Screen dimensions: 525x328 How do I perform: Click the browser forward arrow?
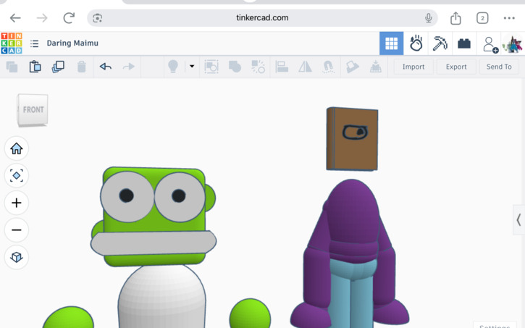[x=42, y=17]
